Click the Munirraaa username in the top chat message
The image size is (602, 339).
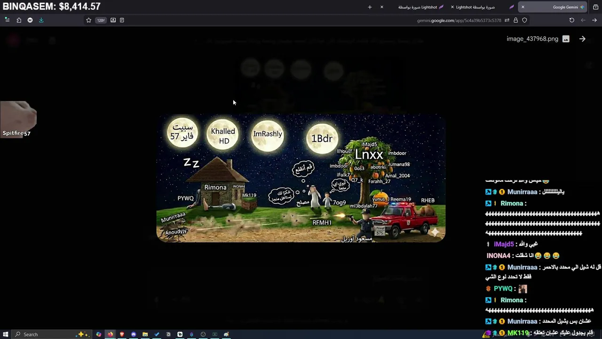tap(522, 192)
